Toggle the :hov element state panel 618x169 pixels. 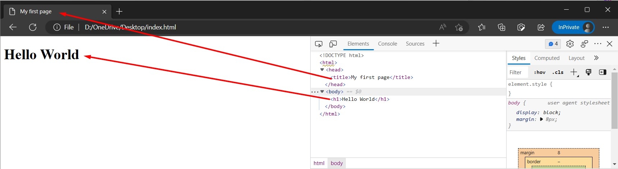click(x=539, y=72)
